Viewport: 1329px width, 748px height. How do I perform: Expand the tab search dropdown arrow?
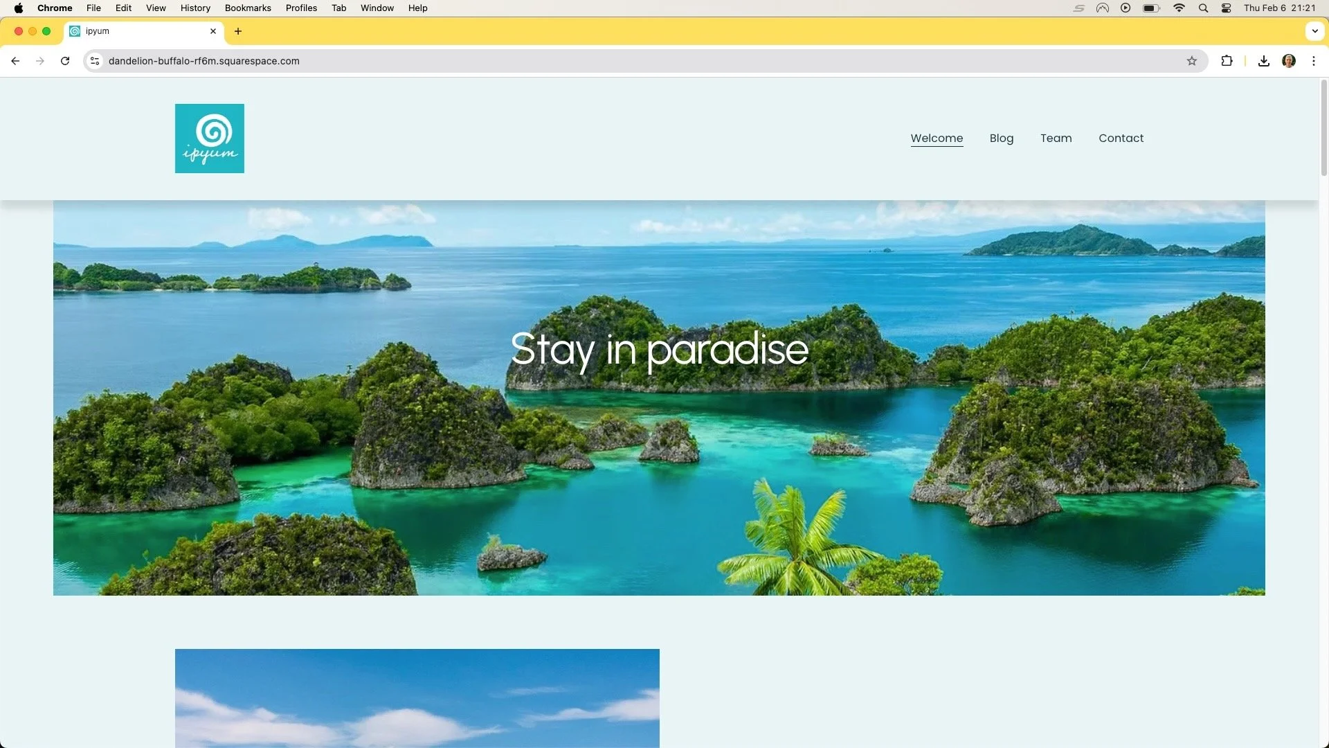point(1314,31)
